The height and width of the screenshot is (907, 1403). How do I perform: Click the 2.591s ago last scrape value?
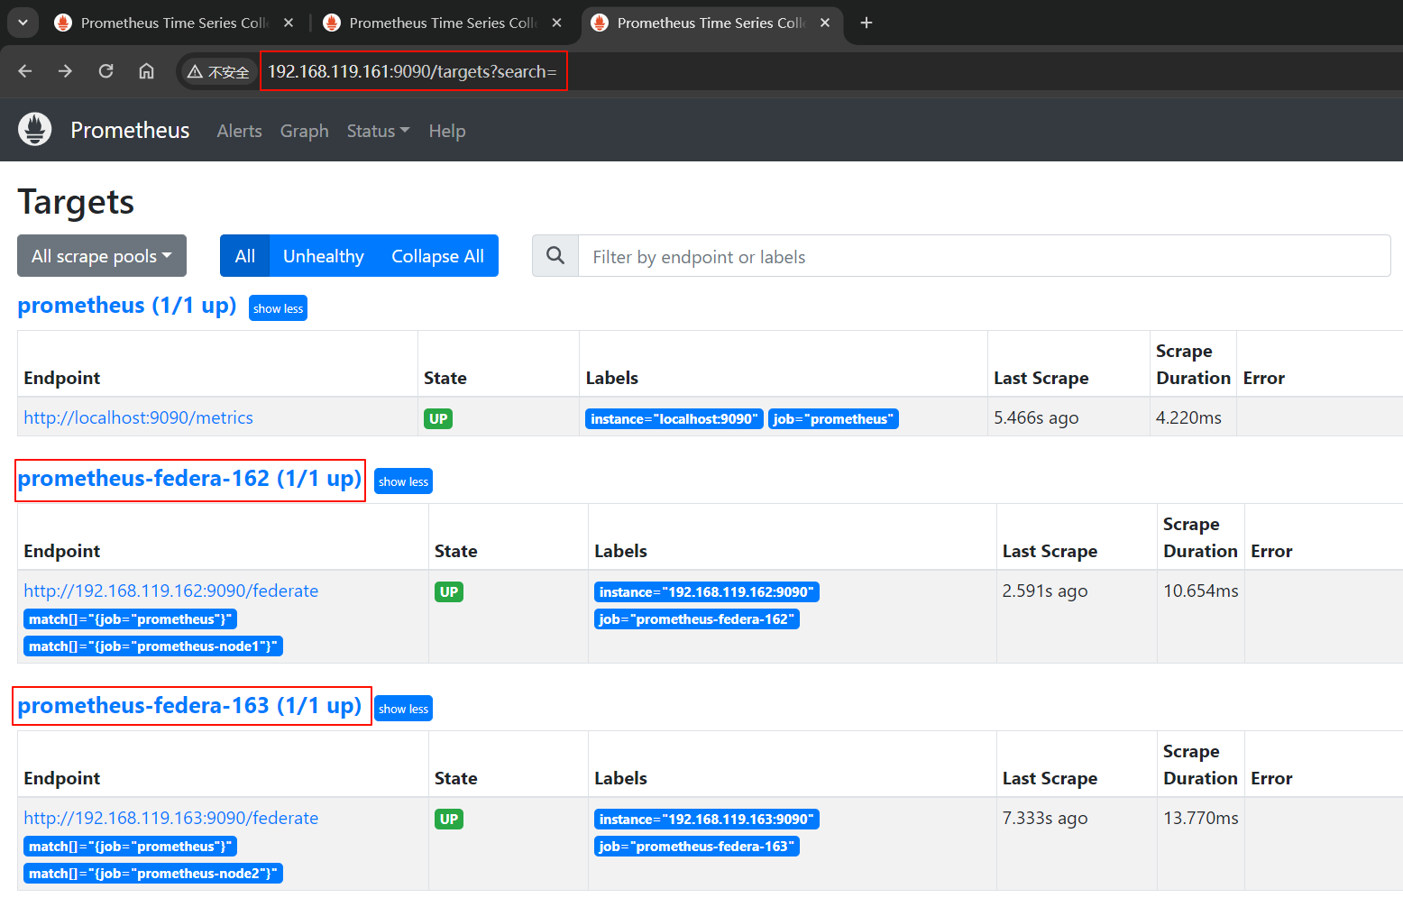[x=1045, y=591]
